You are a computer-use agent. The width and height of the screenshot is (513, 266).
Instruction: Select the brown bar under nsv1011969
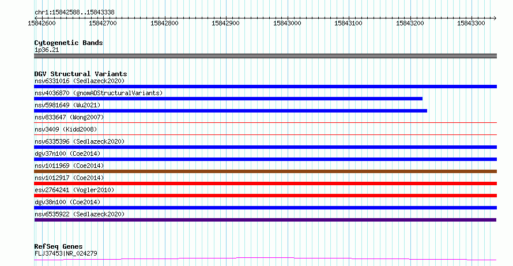(265, 171)
